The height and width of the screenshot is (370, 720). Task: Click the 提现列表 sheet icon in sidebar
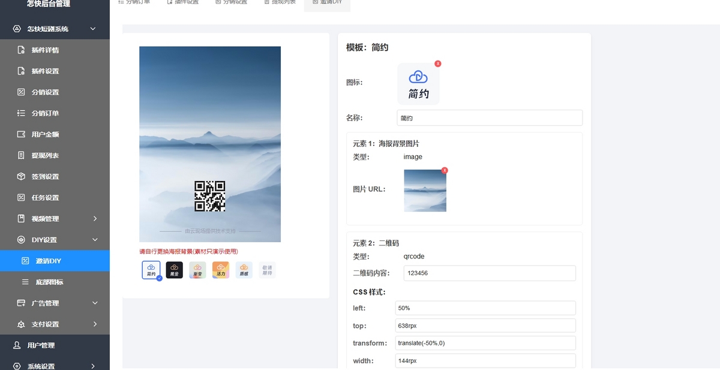click(x=21, y=155)
